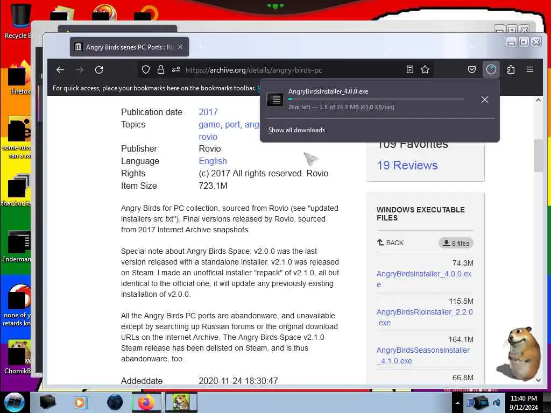
Task: Open the media player taskbar icon
Action: click(x=80, y=402)
